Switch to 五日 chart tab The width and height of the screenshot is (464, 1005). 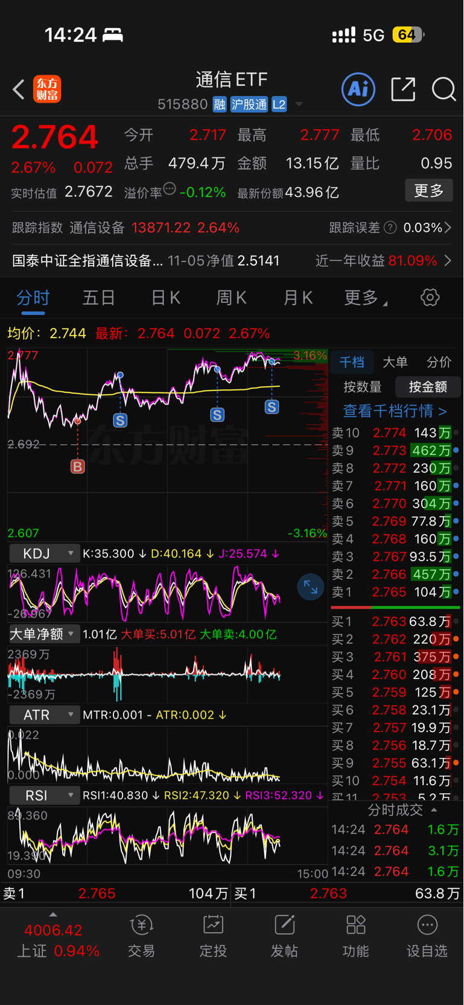99,298
